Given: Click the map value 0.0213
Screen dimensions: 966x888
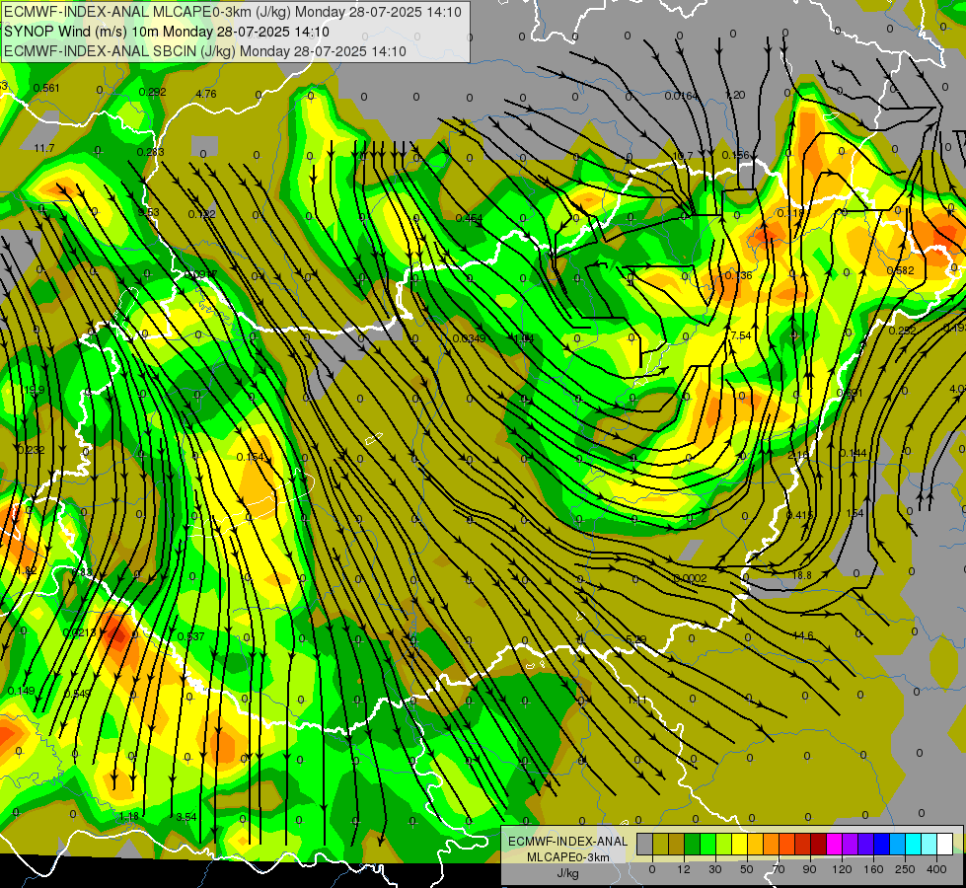Looking at the screenshot, I should 79,632.
